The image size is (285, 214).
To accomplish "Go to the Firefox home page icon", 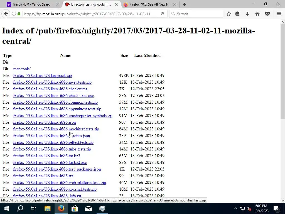I will (x=257, y=14).
